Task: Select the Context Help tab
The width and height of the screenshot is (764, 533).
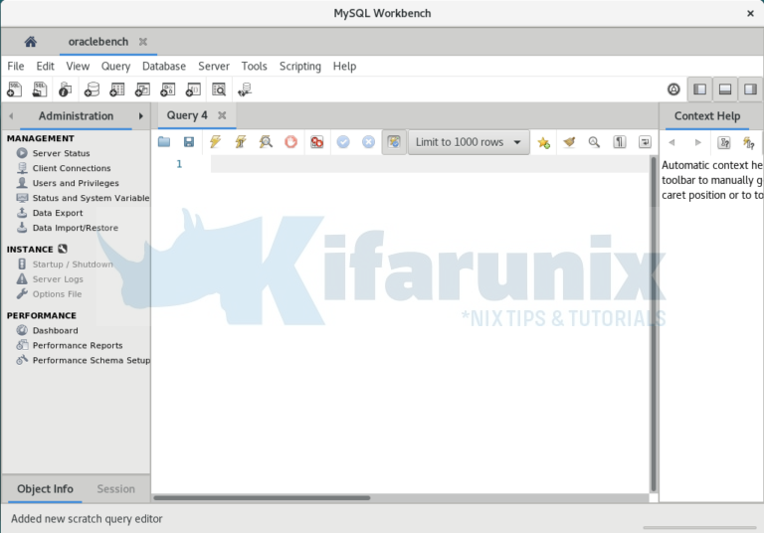Action: [x=707, y=116]
